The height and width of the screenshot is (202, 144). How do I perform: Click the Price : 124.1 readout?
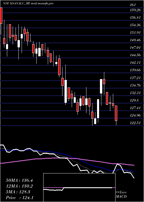click(x=20, y=198)
